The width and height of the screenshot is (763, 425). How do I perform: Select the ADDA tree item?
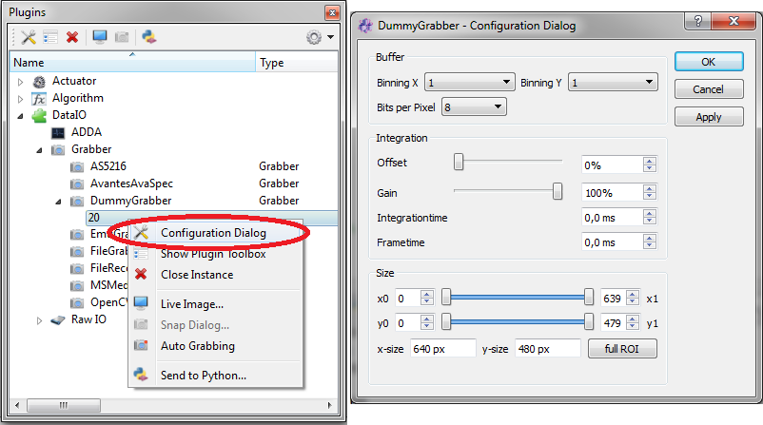point(87,132)
